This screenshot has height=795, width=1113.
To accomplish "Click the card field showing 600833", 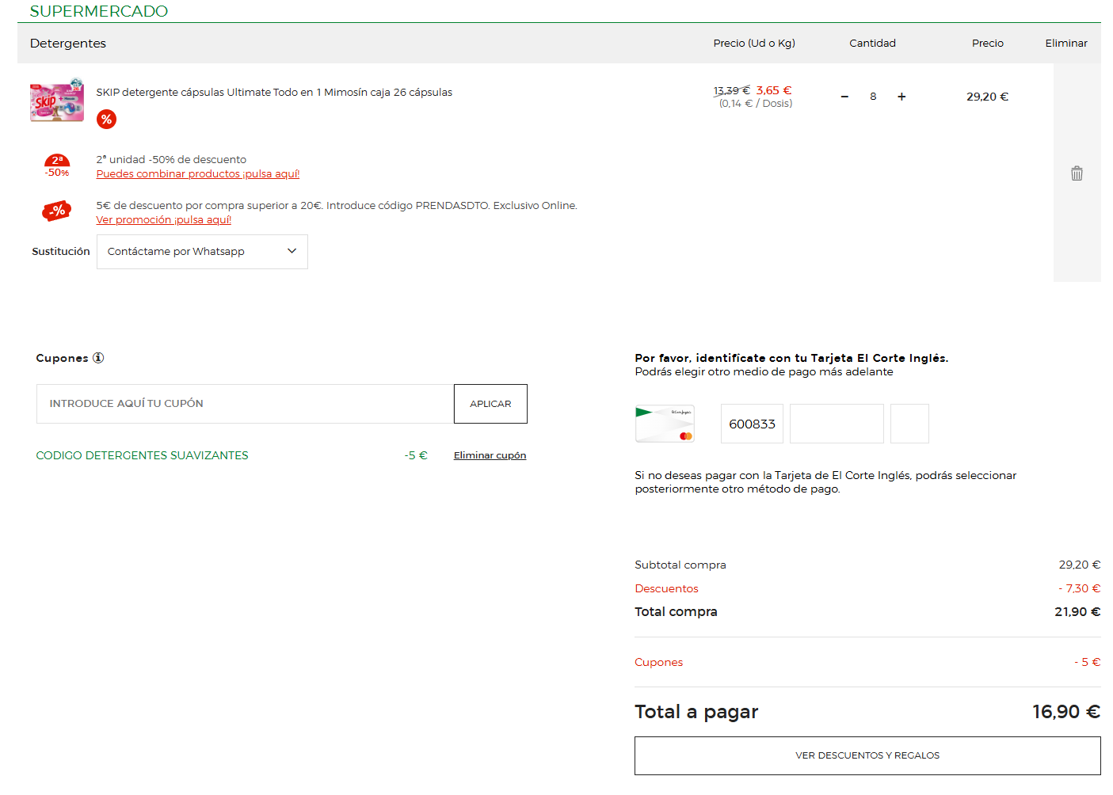I will [752, 424].
